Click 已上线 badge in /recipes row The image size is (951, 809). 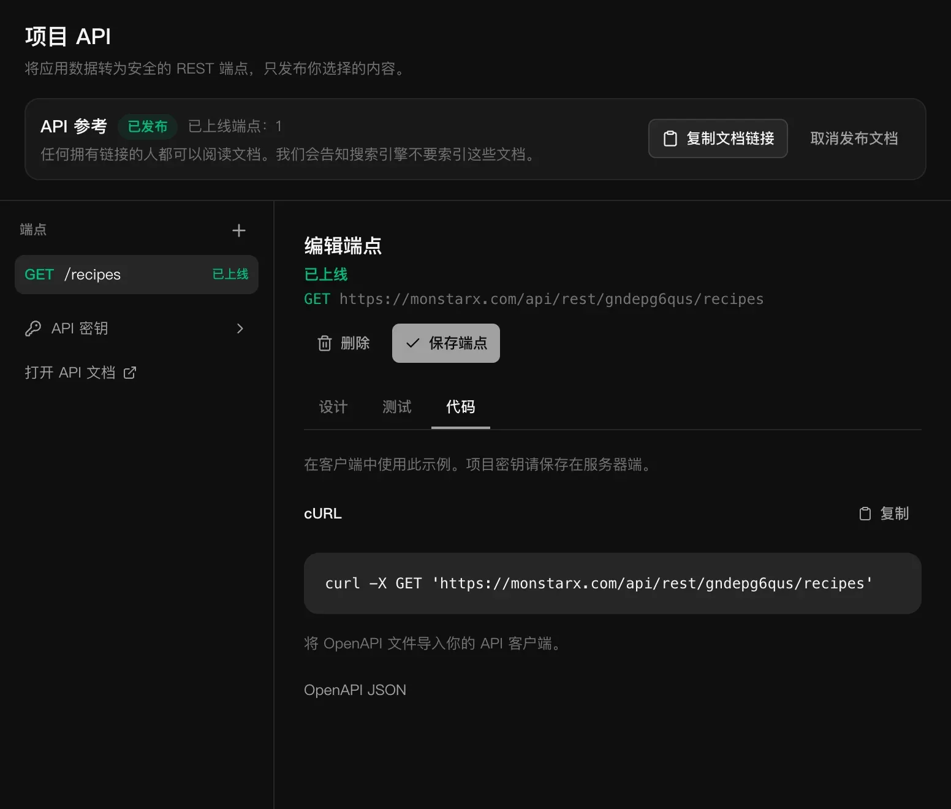click(x=230, y=275)
